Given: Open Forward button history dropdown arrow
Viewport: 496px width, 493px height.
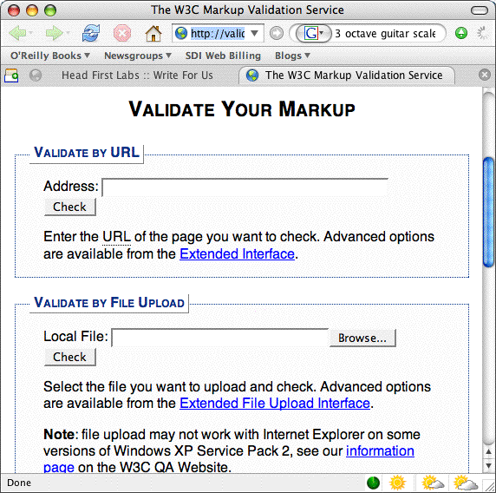Looking at the screenshot, I should point(68,33).
